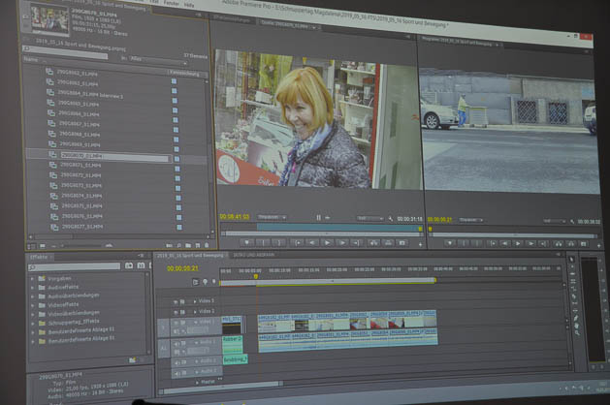Image resolution: width=610 pixels, height=405 pixels.
Task: Click the timeline playhead marker on the ruler
Action: (x=256, y=276)
